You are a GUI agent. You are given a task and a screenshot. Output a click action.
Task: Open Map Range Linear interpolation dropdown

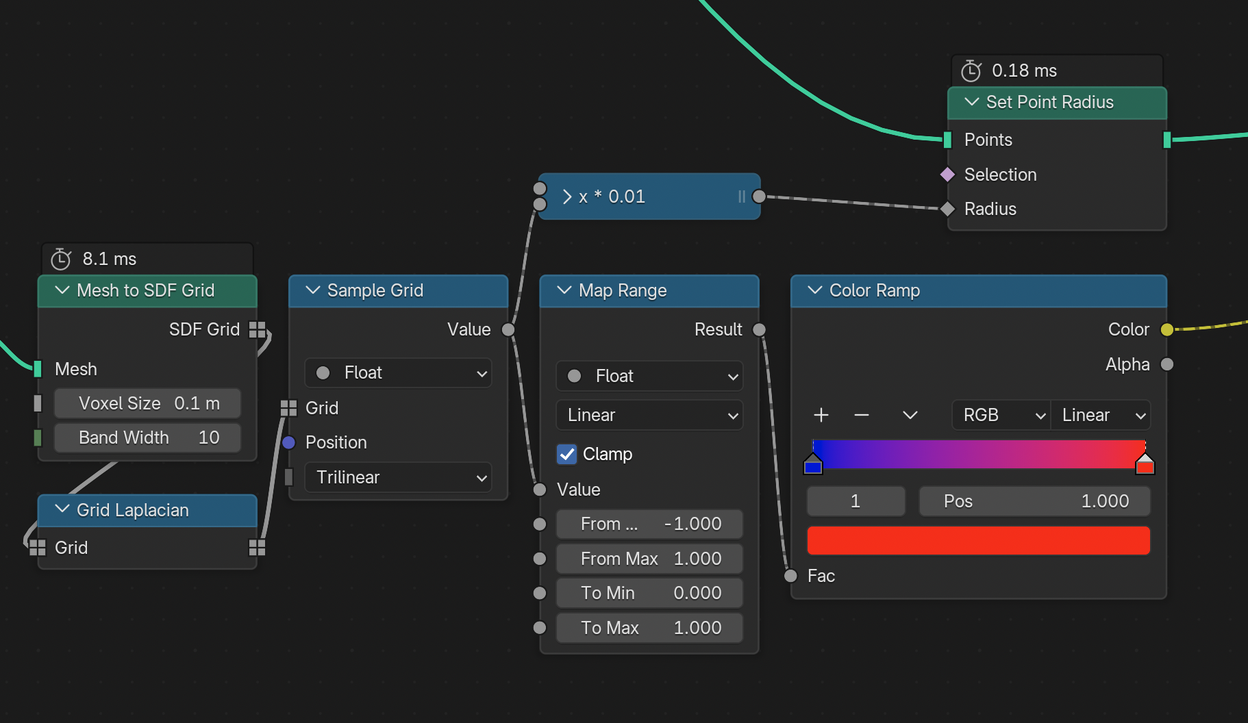649,415
